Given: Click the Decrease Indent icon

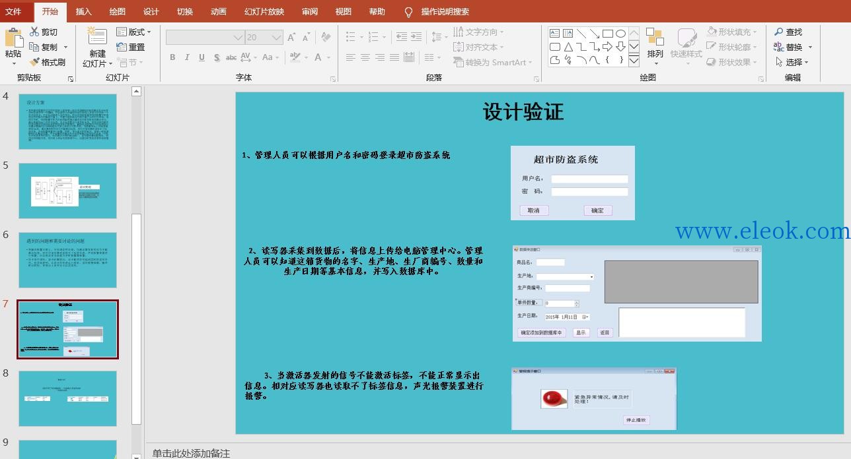Looking at the screenshot, I should [x=400, y=37].
